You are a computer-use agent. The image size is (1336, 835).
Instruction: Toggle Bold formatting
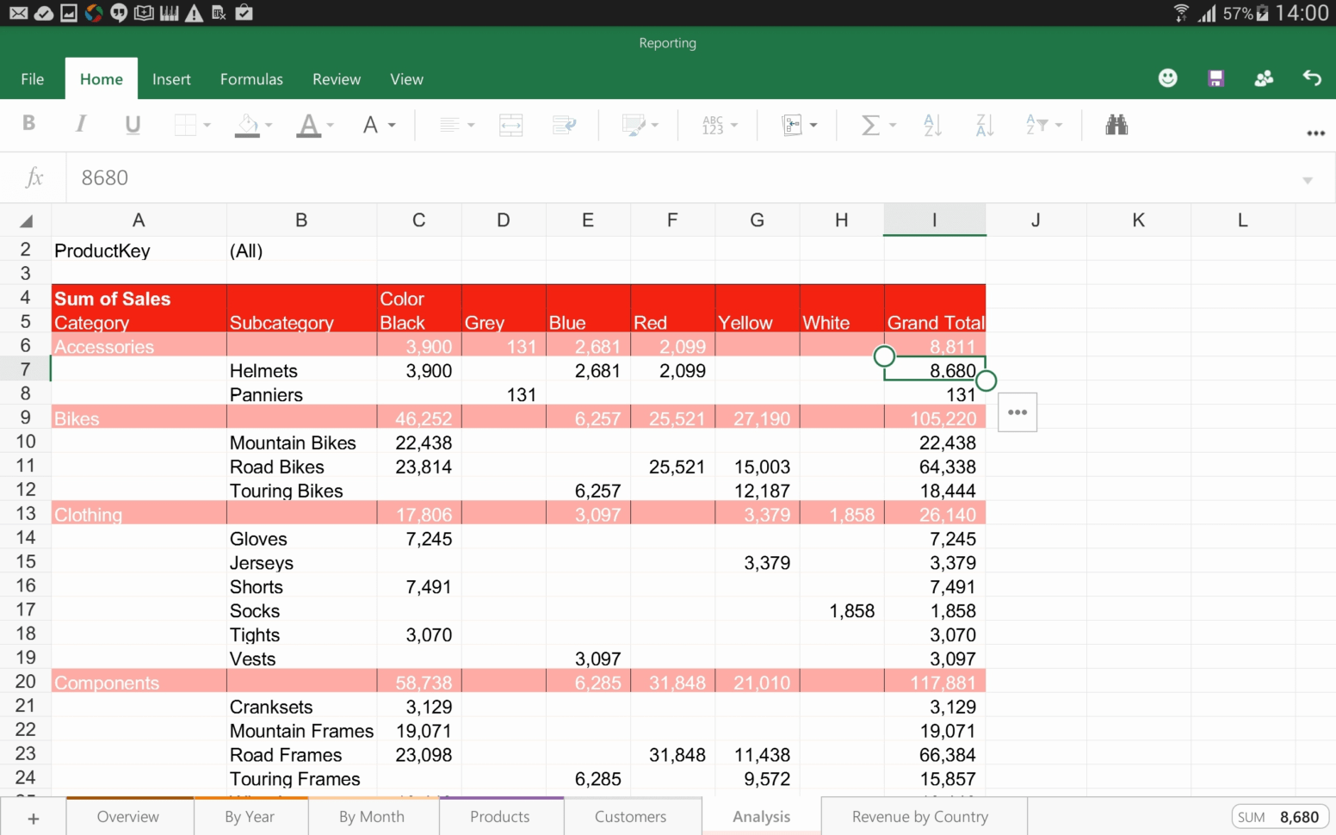click(28, 124)
